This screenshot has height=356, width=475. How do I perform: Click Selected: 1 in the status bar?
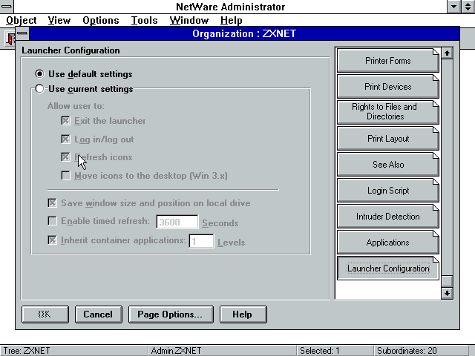320,351
